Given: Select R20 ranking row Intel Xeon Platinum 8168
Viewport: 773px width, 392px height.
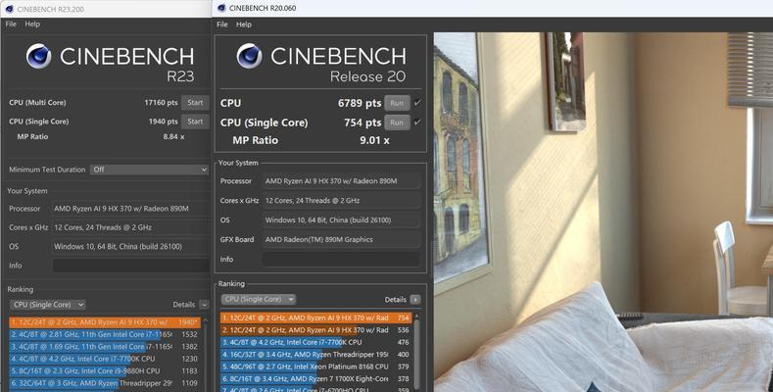Looking at the screenshot, I should [316, 367].
